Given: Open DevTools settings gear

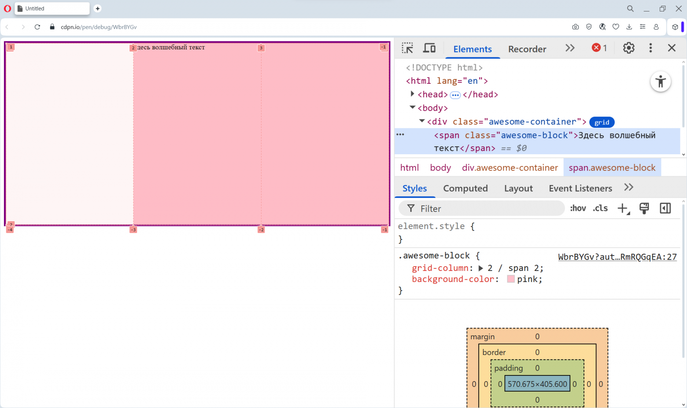Looking at the screenshot, I should pyautogui.click(x=628, y=48).
